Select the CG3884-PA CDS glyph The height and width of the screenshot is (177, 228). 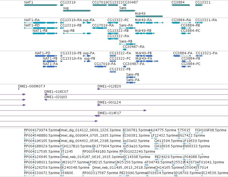tap(182, 56)
